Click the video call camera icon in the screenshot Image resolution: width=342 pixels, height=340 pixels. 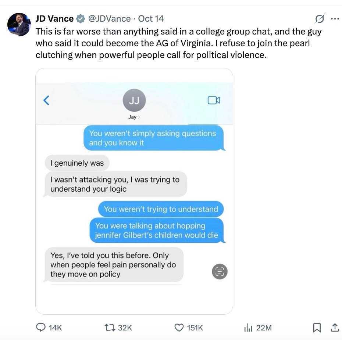click(213, 100)
